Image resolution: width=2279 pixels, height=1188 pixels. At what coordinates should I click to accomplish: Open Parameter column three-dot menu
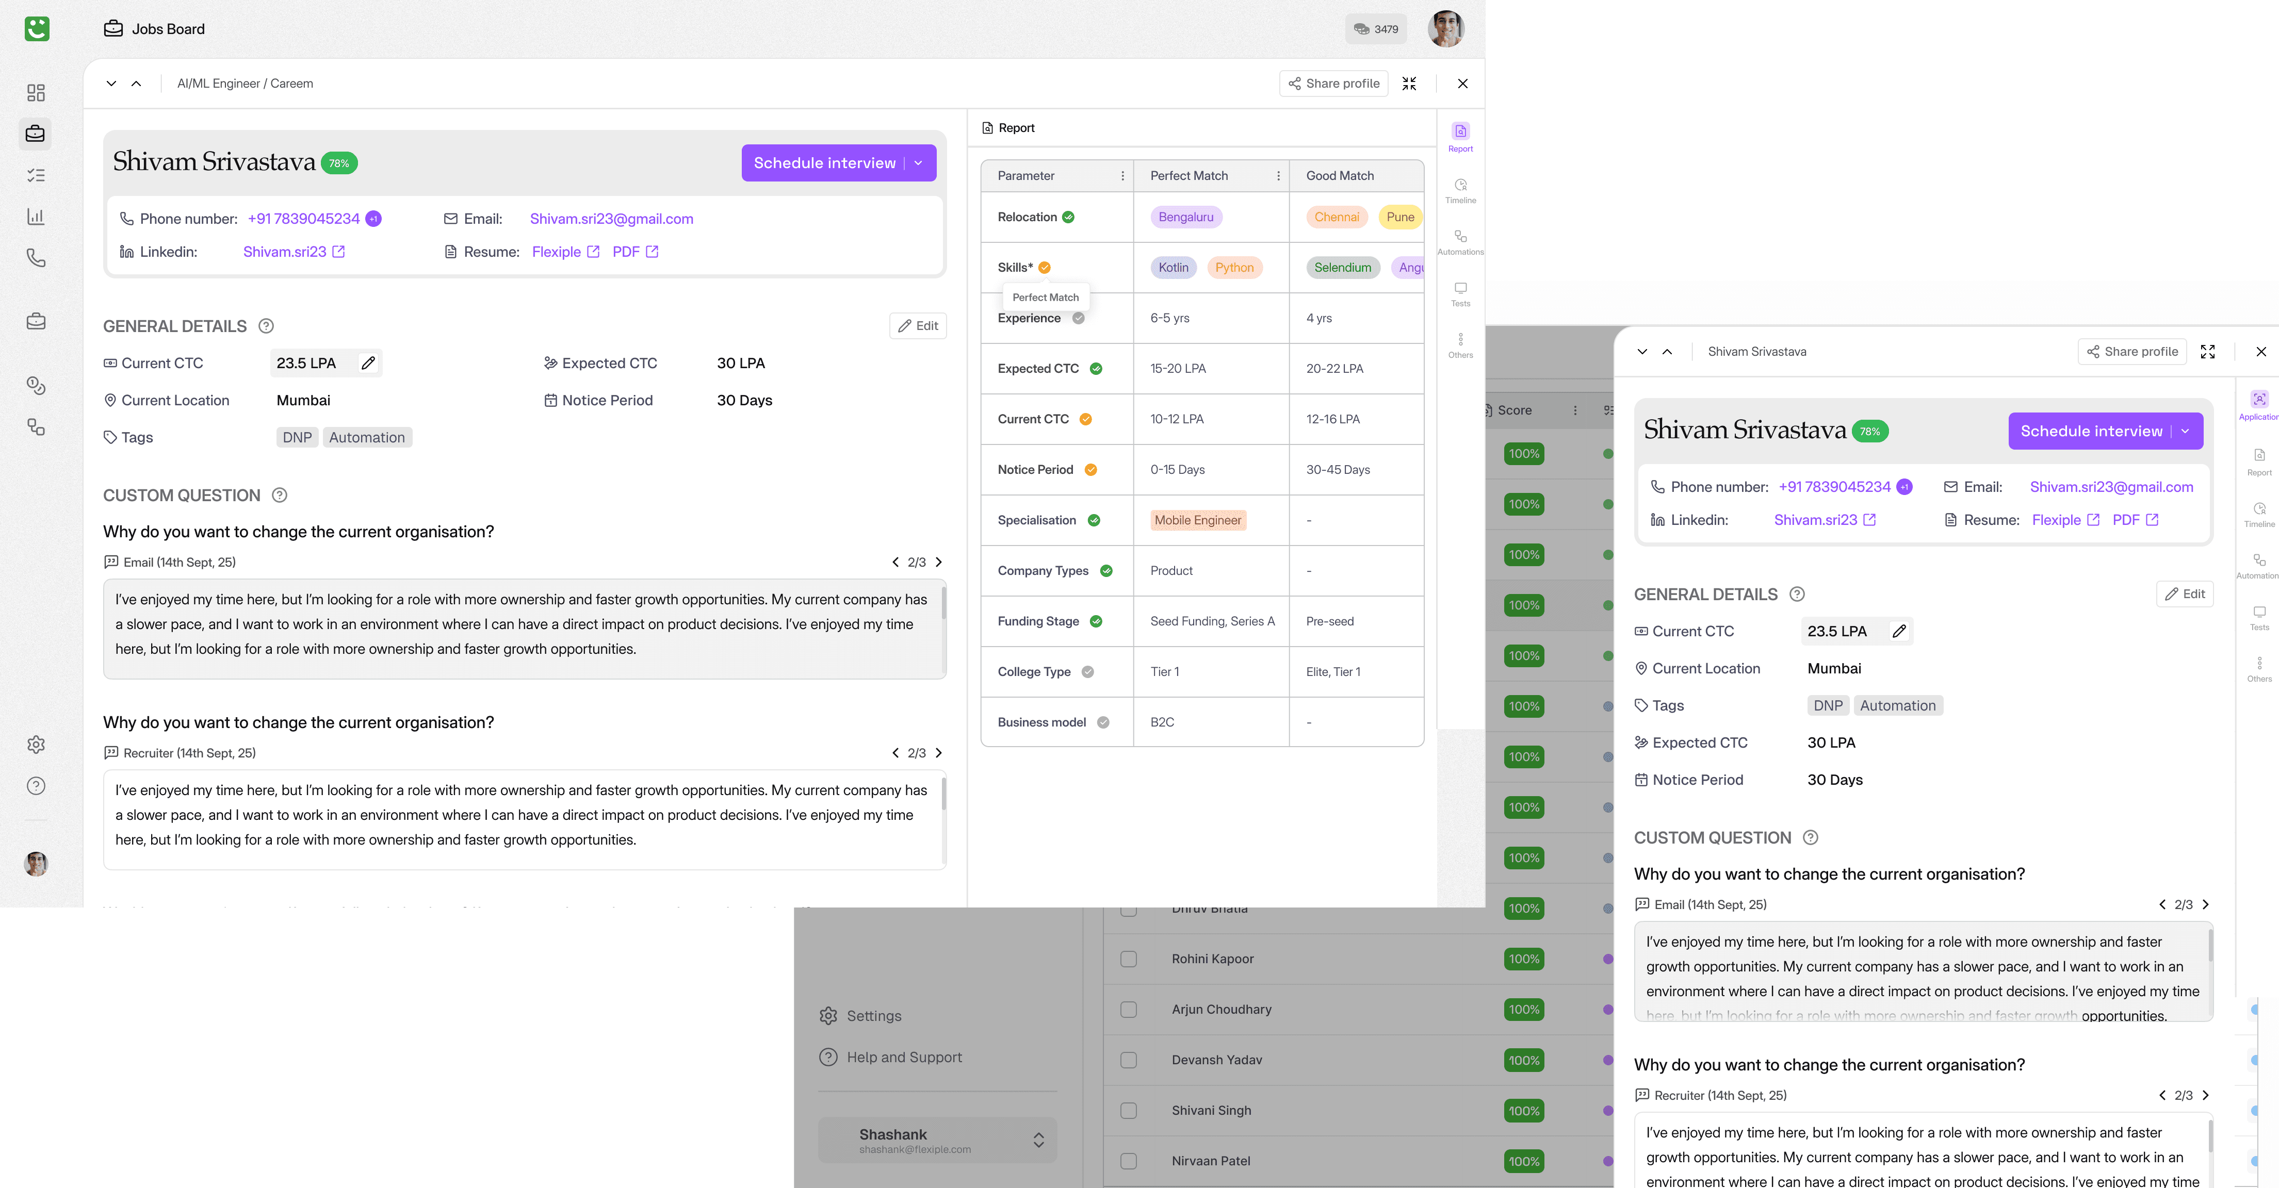click(1122, 176)
